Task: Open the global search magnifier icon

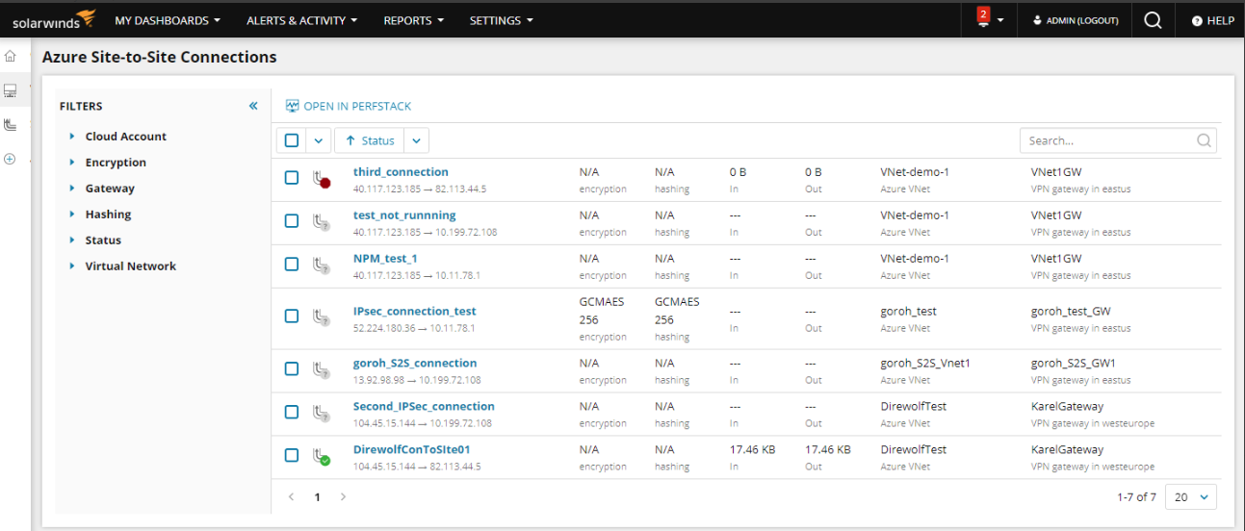Action: tap(1153, 20)
